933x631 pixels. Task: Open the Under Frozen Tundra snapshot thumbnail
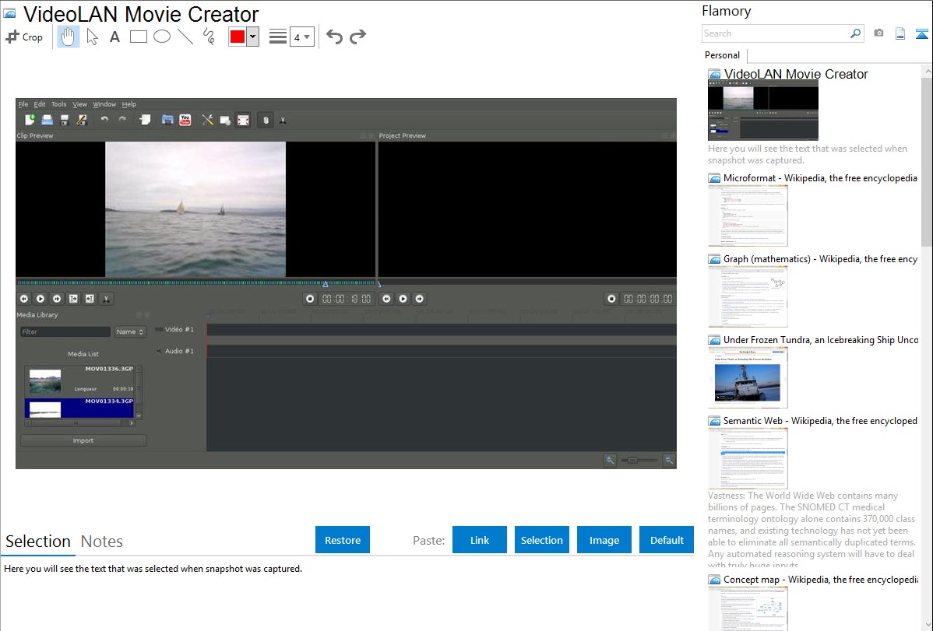(x=748, y=377)
